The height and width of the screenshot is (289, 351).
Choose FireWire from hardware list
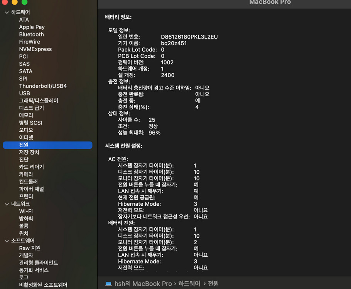click(x=30, y=42)
